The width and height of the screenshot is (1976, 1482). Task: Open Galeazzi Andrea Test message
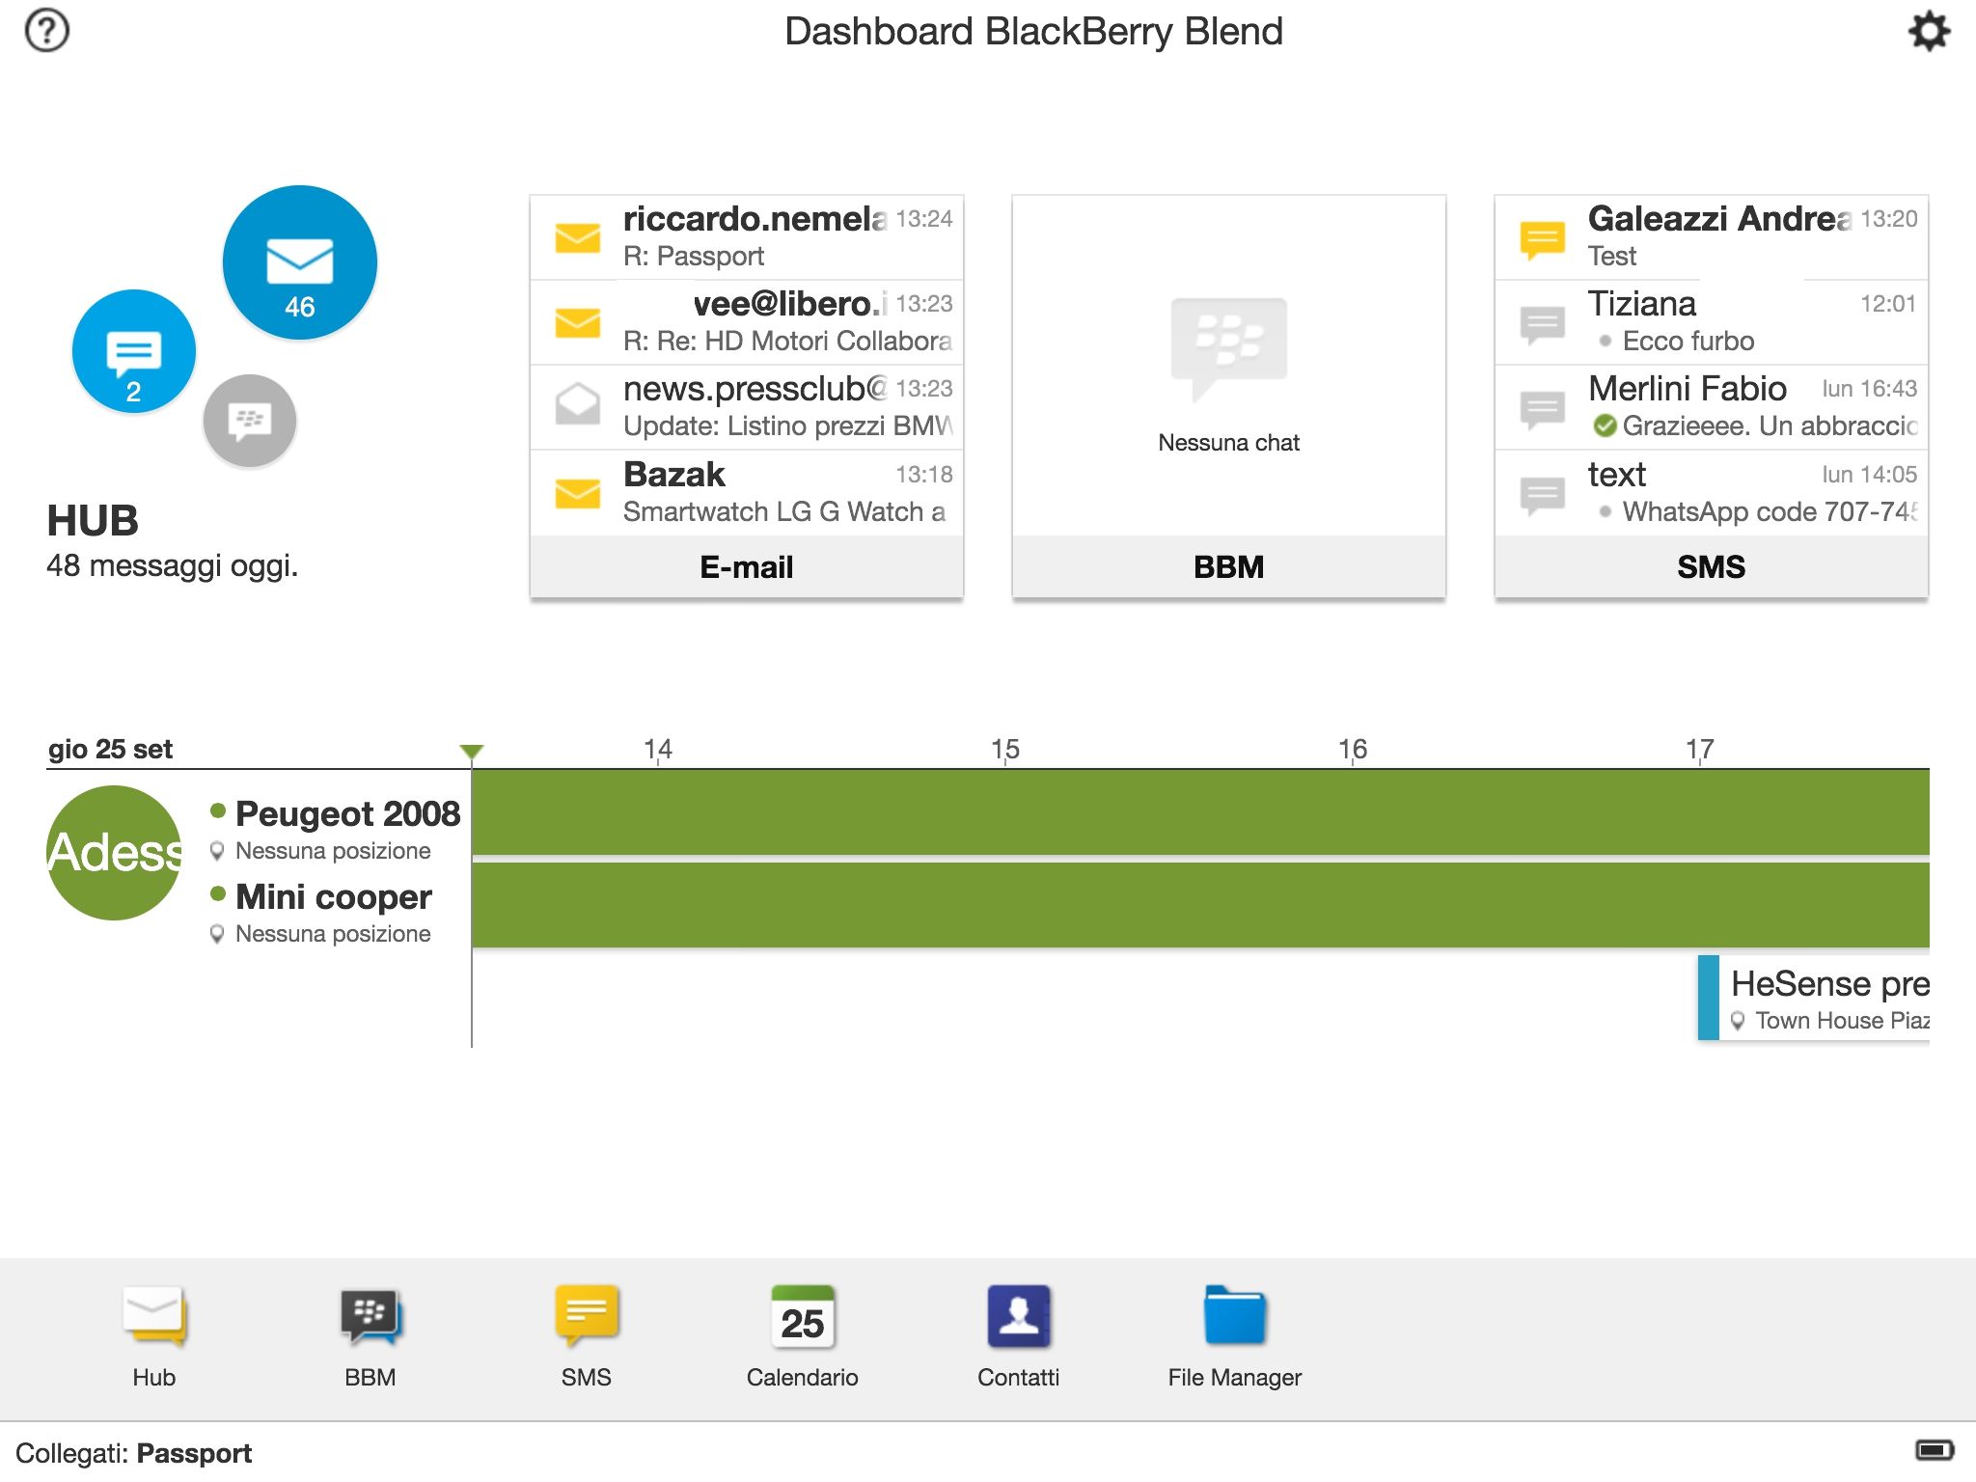click(1712, 237)
